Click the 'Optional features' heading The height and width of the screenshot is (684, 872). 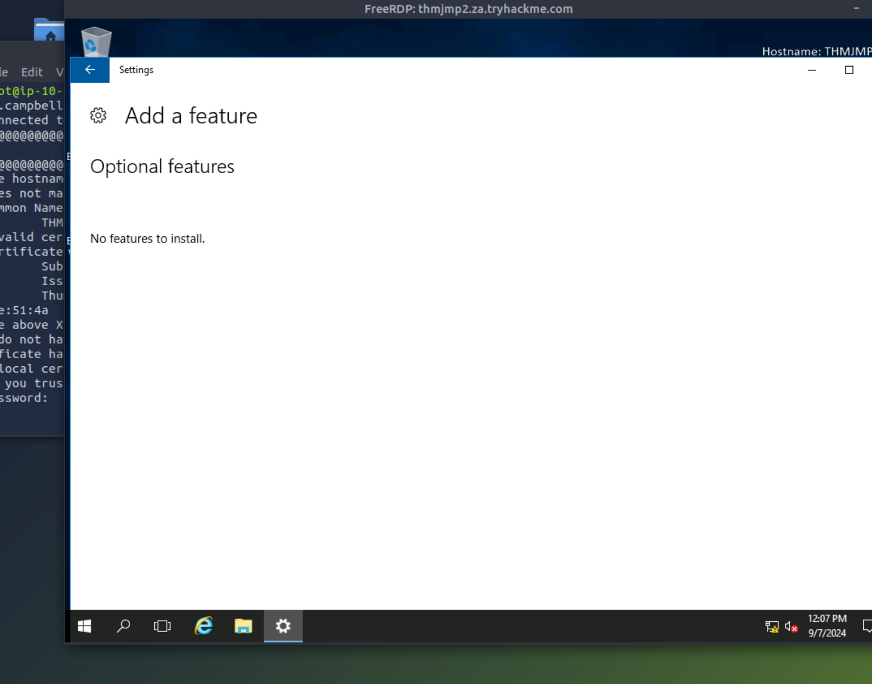[162, 166]
